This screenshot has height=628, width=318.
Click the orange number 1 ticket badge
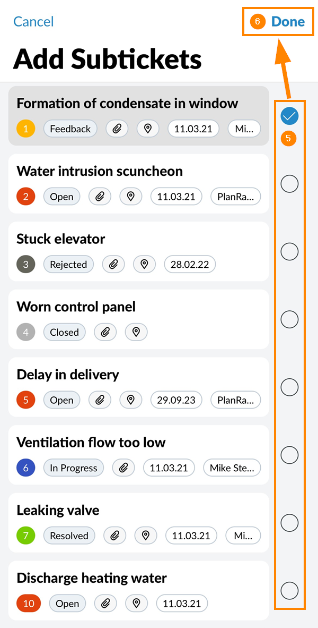[26, 129]
